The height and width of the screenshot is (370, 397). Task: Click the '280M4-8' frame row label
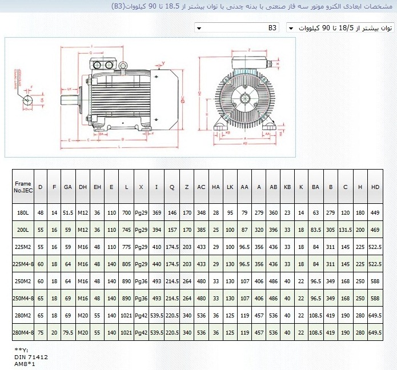click(x=23, y=332)
